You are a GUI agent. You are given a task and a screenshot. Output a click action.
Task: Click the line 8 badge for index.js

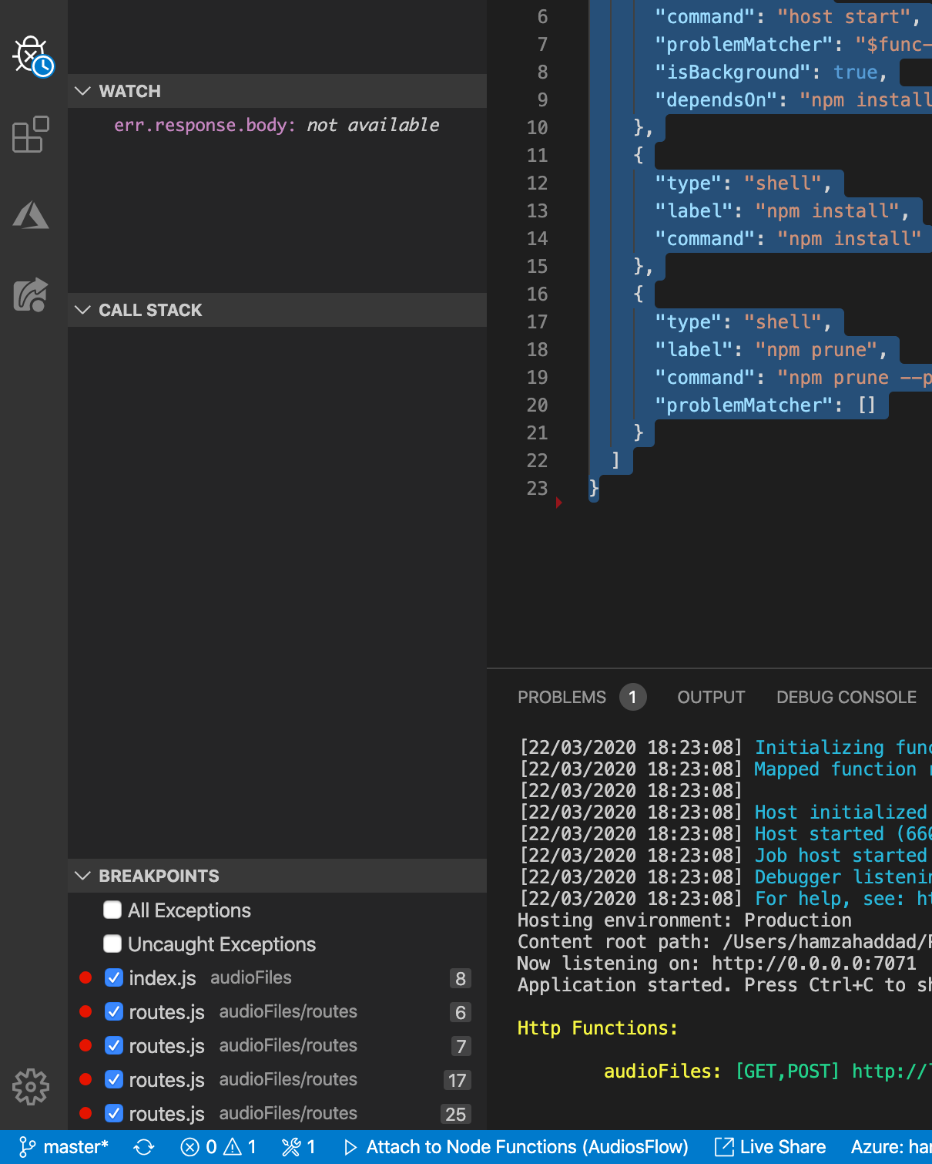click(x=461, y=979)
